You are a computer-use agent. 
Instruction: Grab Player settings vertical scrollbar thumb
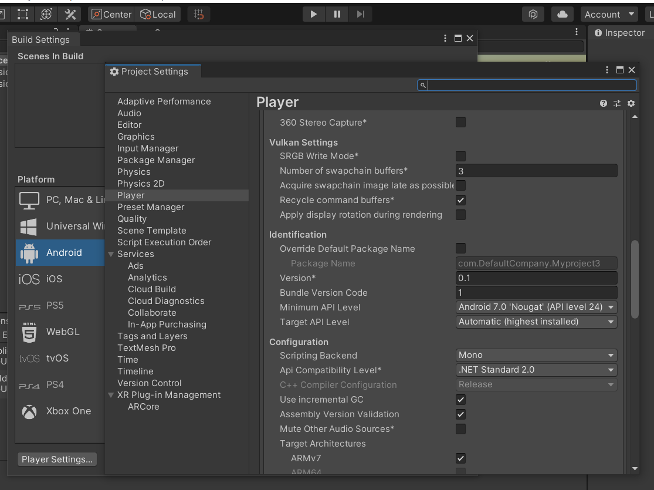635,279
